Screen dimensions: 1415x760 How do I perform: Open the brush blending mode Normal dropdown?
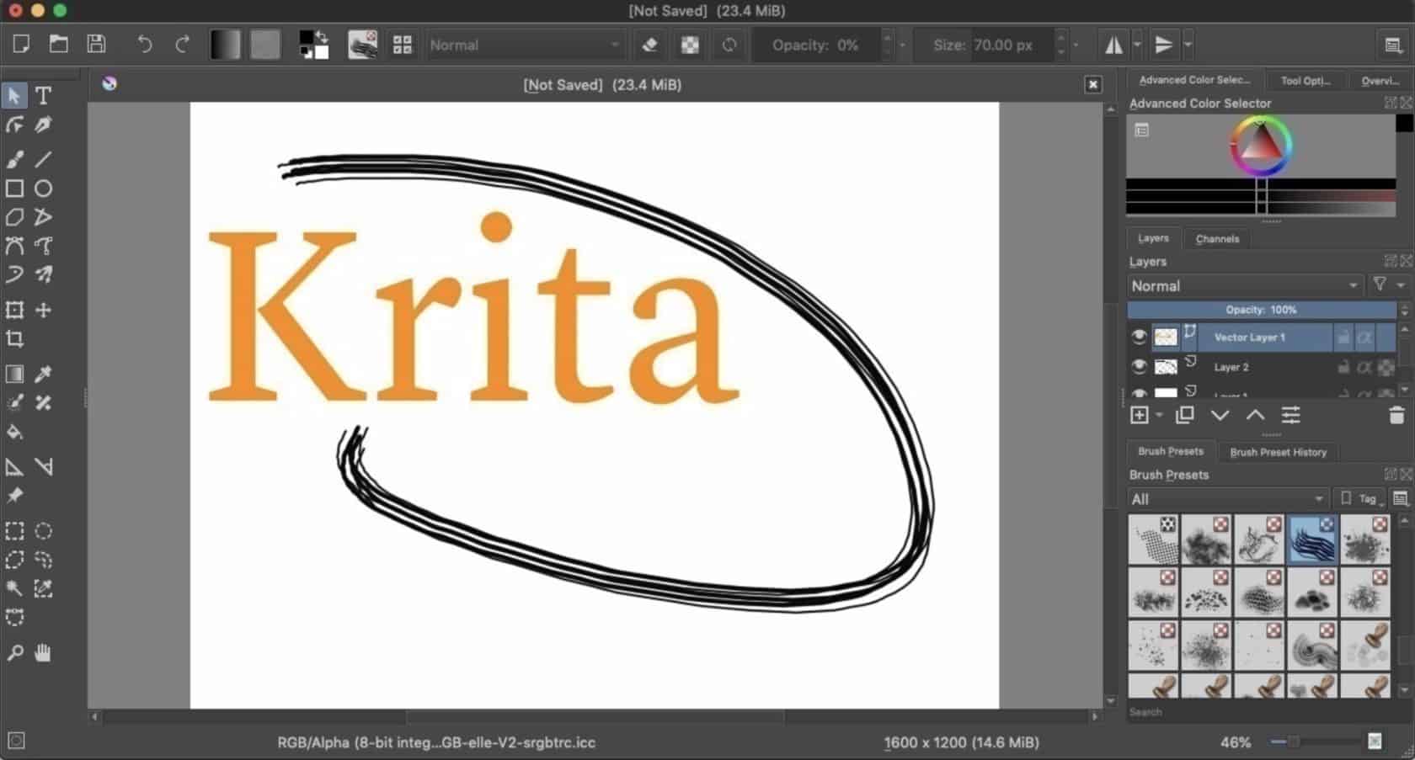coord(526,45)
